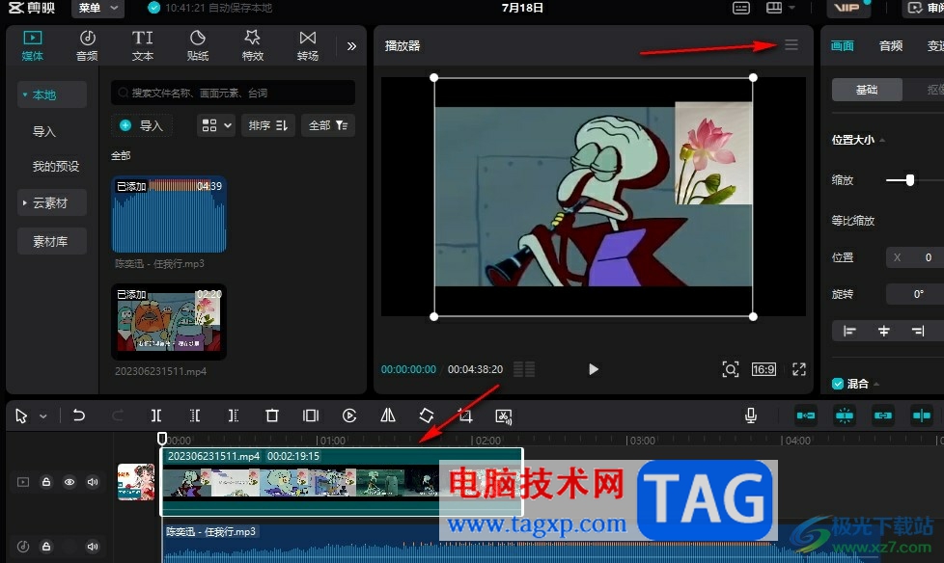Click the media search field

click(x=233, y=93)
